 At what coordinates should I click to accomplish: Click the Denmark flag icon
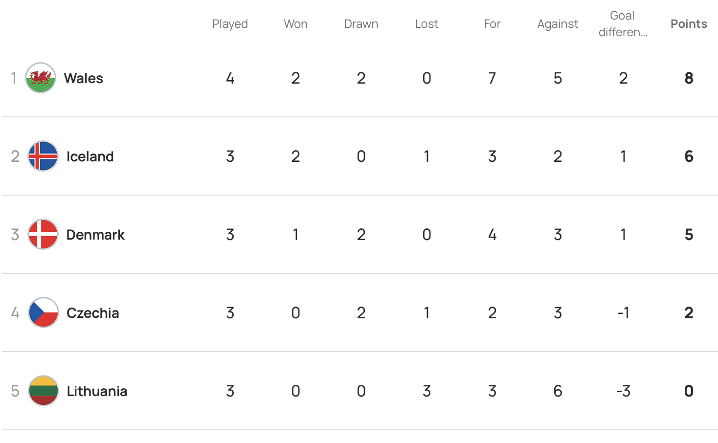tap(43, 235)
